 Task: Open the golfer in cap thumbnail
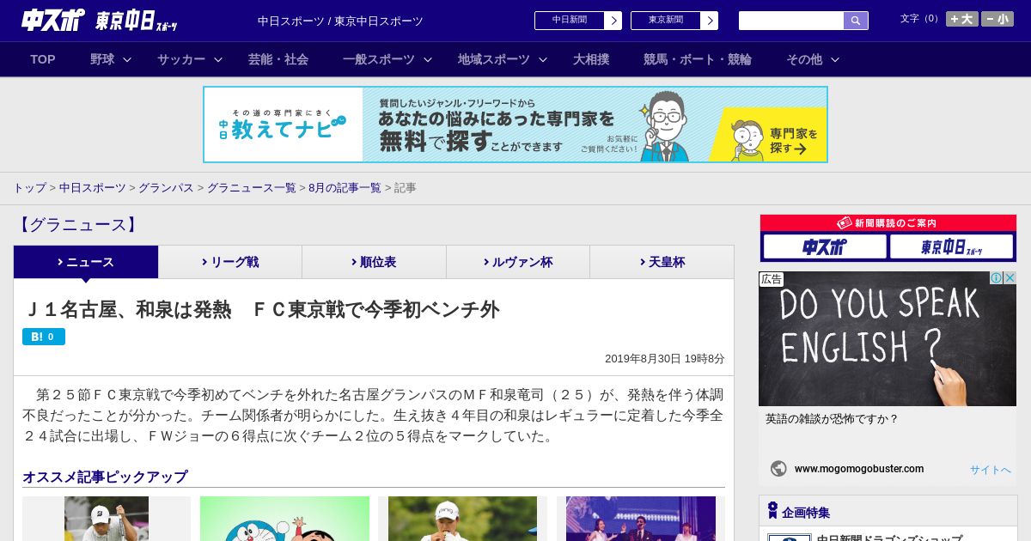tap(462, 519)
